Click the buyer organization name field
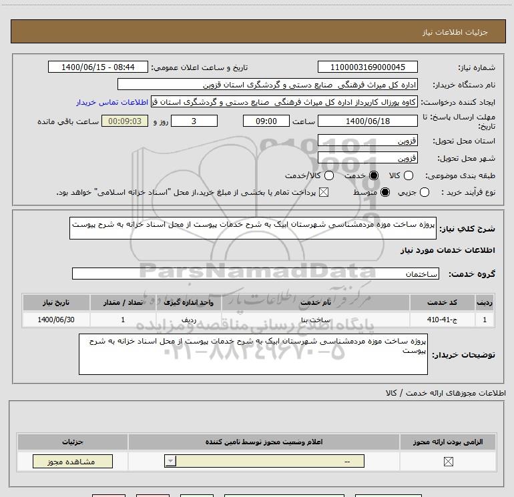514x497 pixels. pos(268,85)
